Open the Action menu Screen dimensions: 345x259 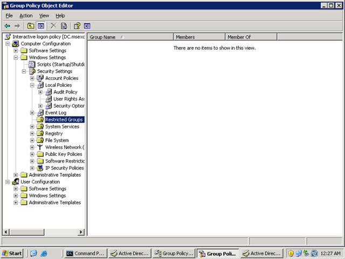pyautogui.click(x=26, y=16)
